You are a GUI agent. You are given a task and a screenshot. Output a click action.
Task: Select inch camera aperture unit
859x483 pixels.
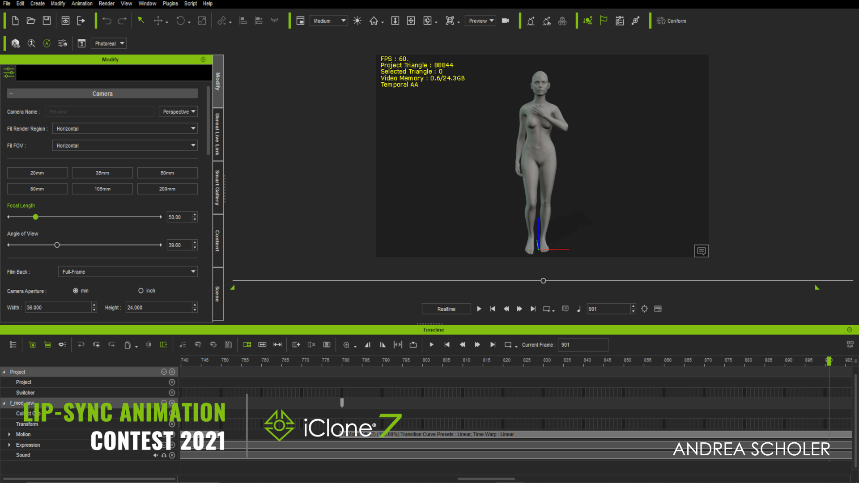[x=141, y=291]
